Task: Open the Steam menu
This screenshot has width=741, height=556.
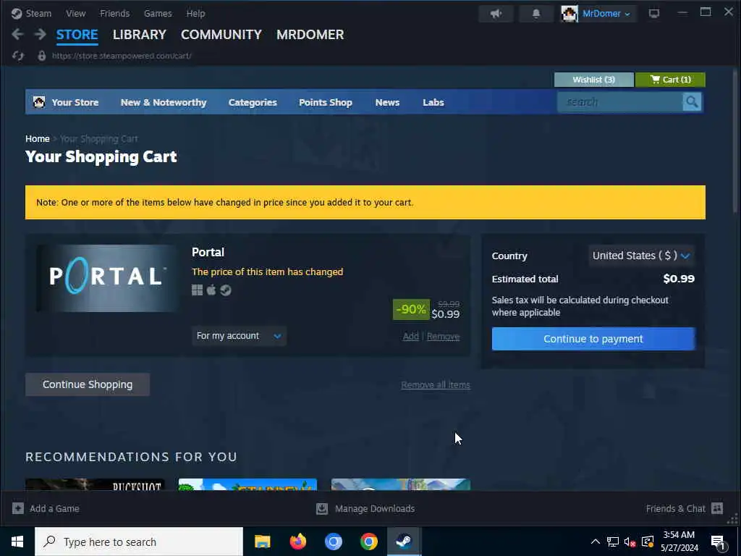Action: tap(38, 13)
